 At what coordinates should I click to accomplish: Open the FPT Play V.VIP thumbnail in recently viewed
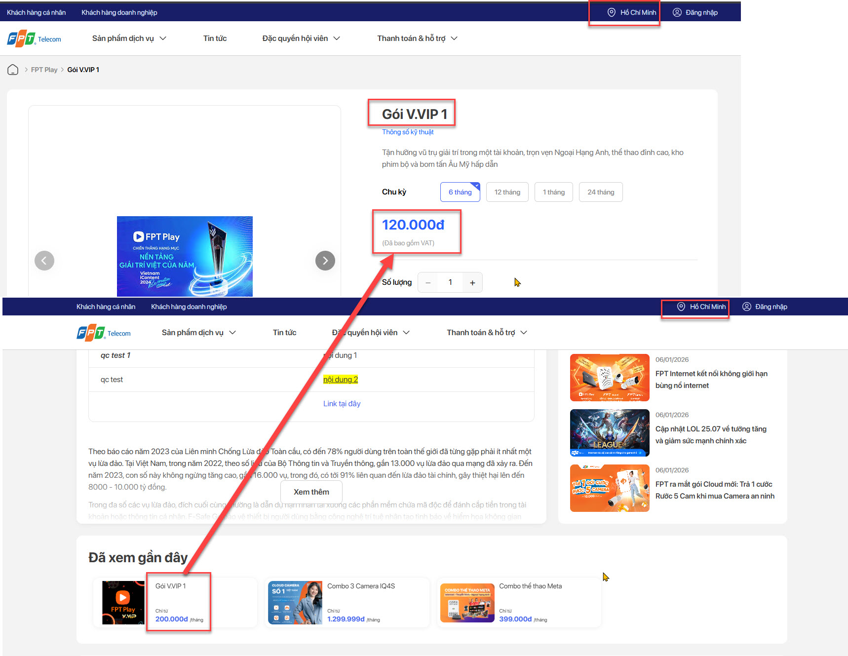(x=123, y=602)
